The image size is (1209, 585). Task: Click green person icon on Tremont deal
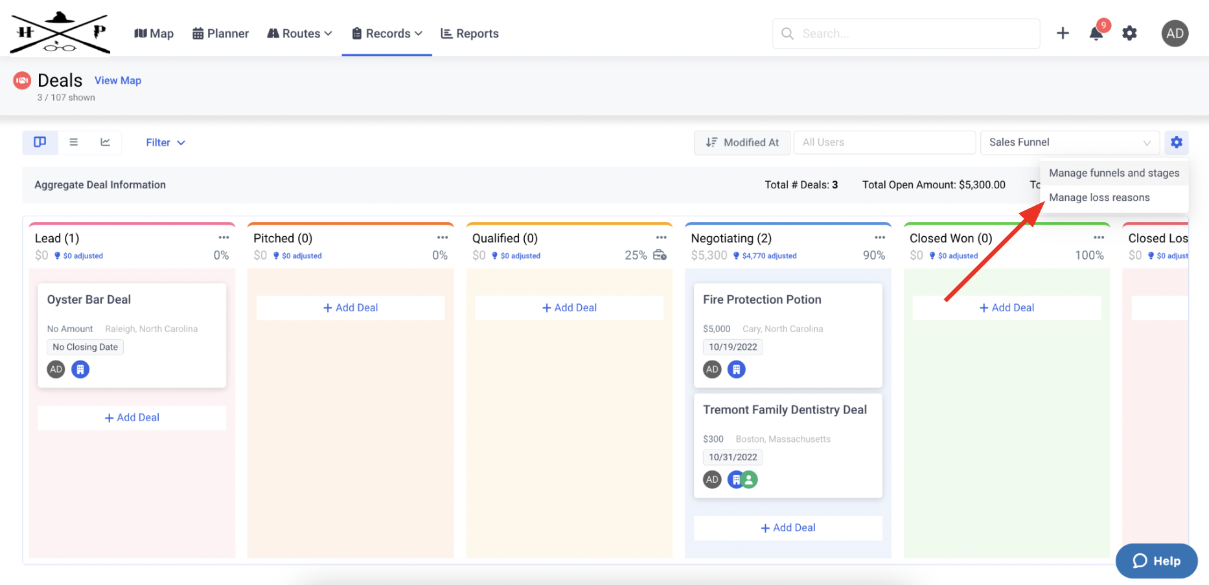pos(750,480)
